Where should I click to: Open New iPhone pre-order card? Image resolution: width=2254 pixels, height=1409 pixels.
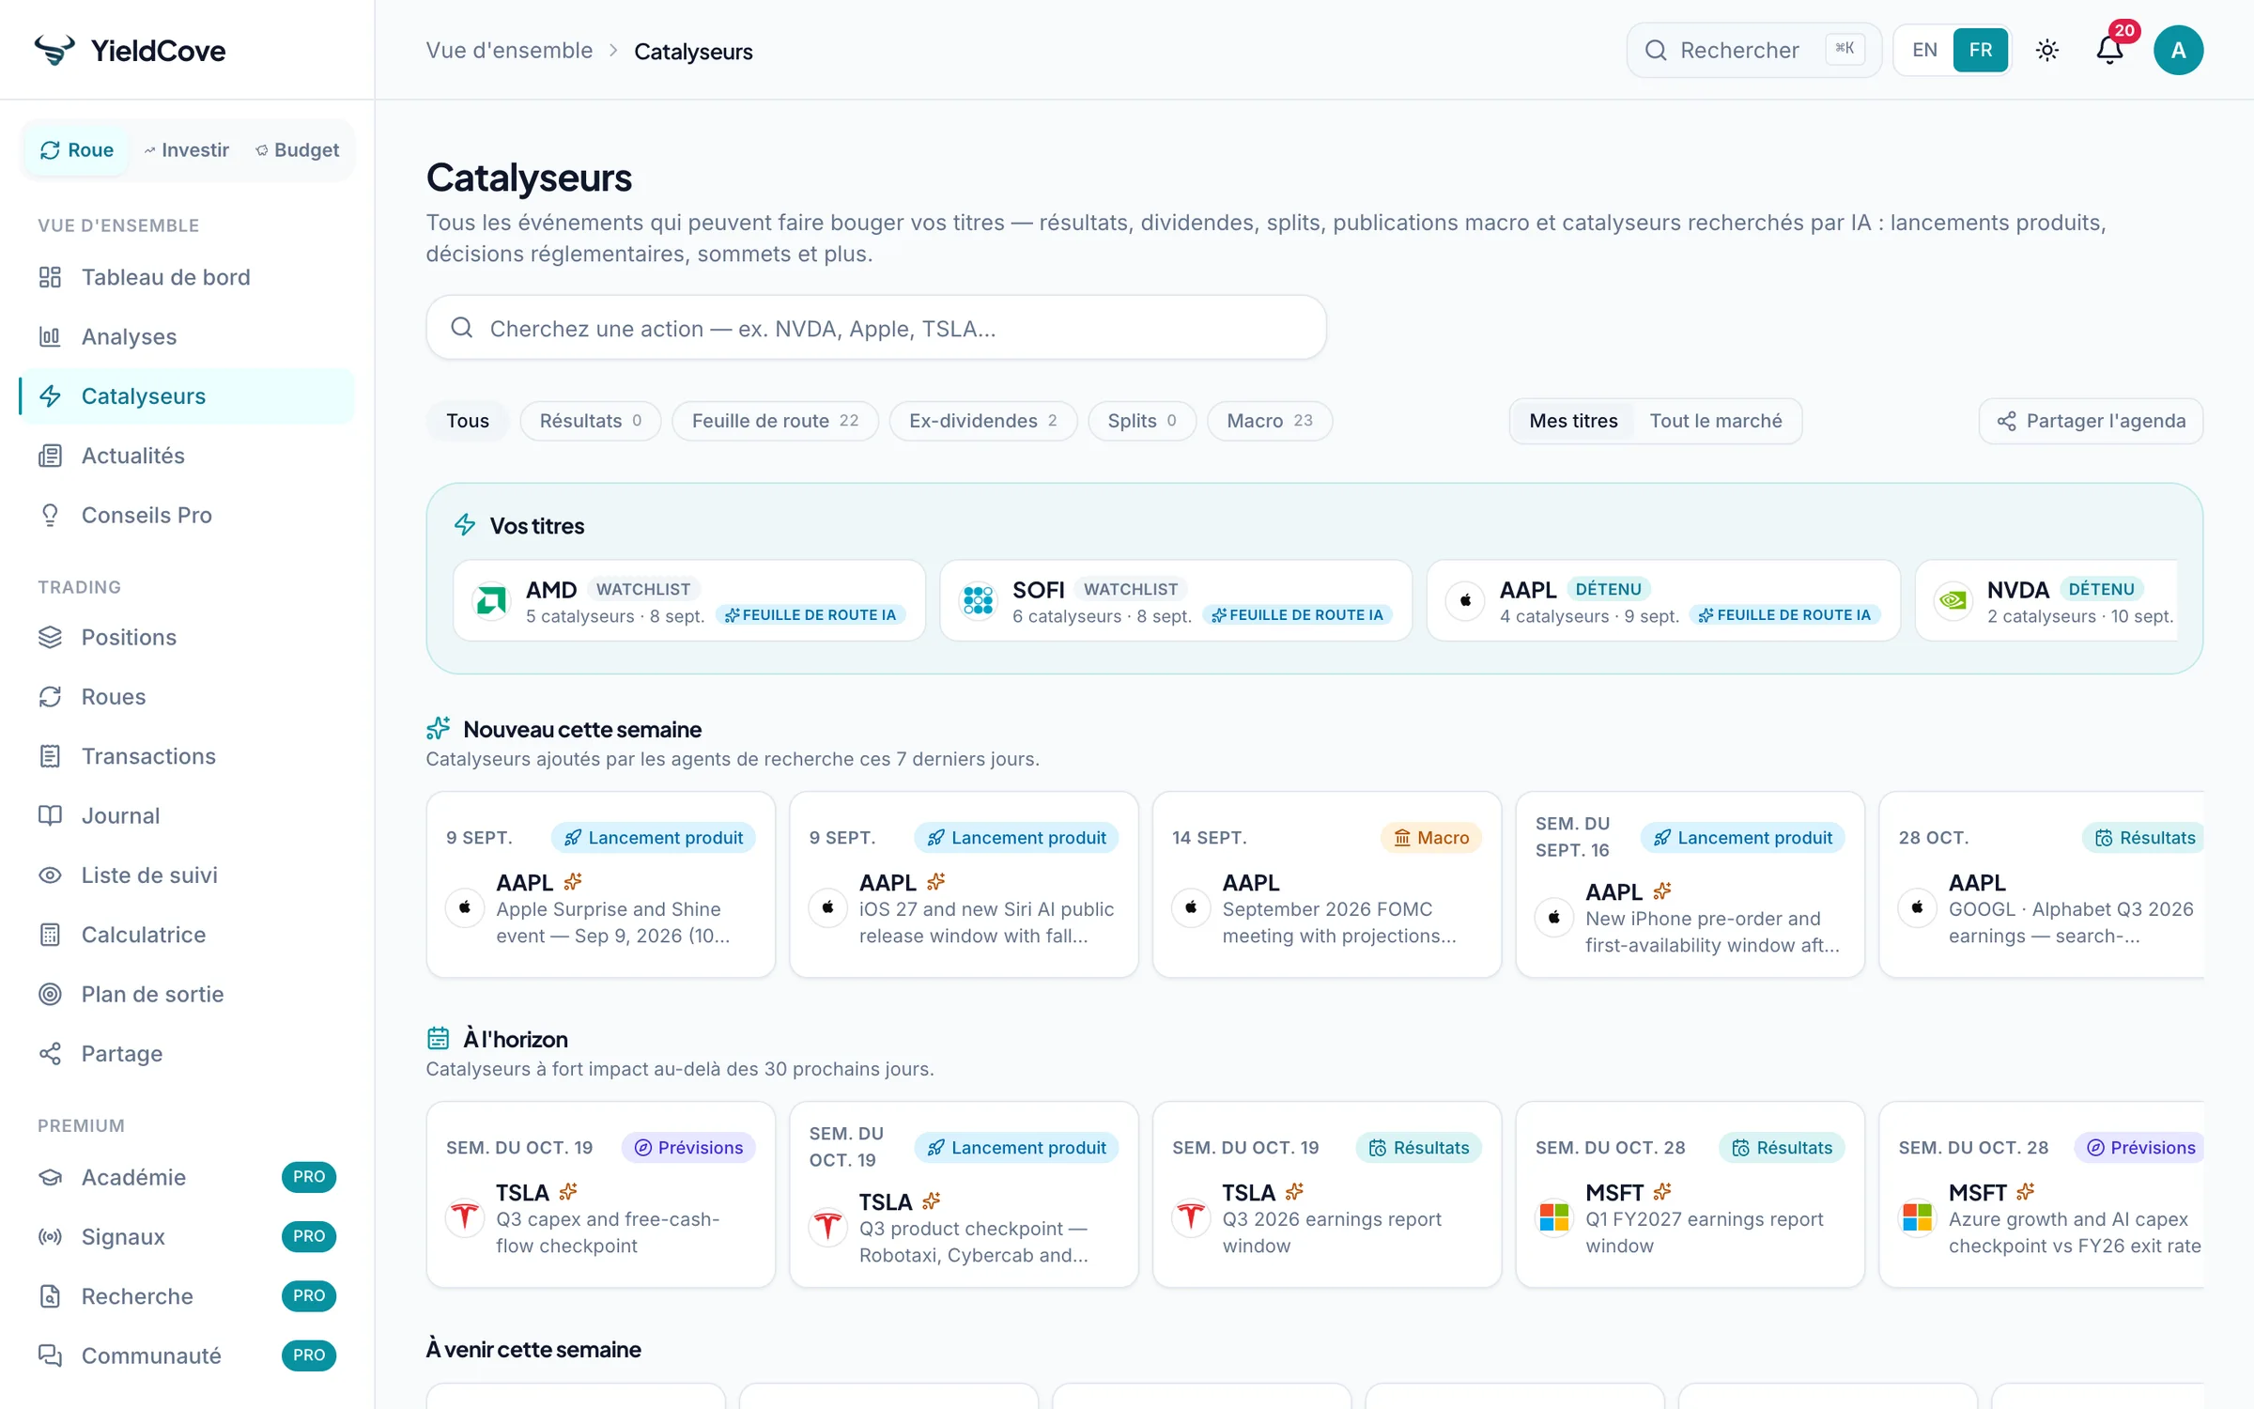1690,884
